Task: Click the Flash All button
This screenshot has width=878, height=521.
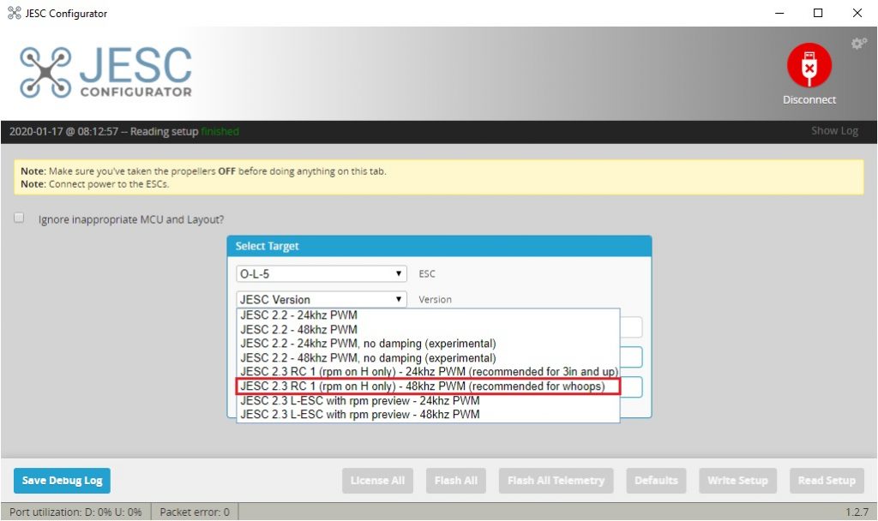Action: tap(456, 481)
